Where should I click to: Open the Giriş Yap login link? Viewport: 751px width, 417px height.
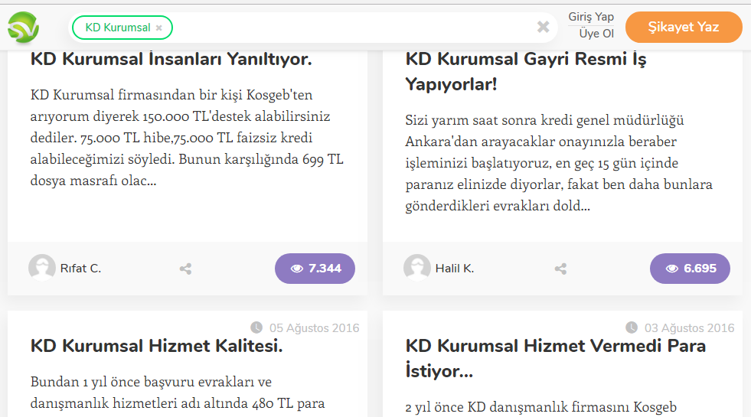coord(591,17)
